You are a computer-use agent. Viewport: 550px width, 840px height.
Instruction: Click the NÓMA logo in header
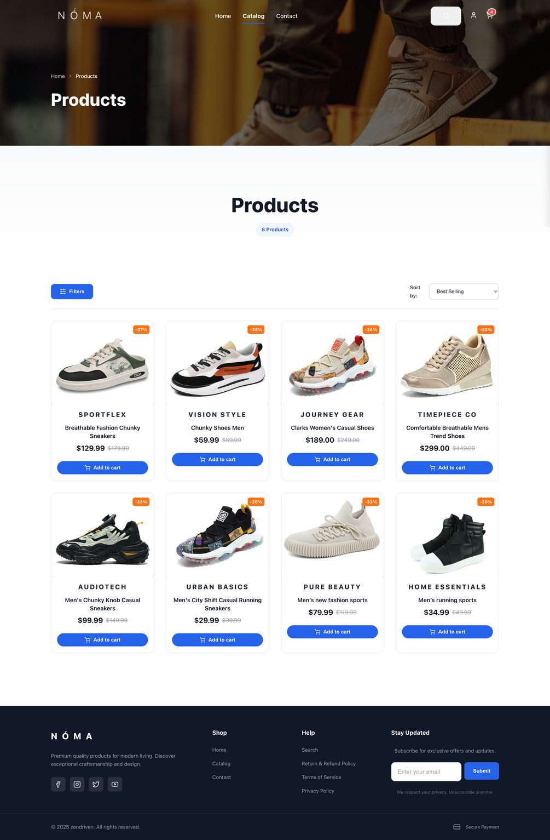pos(80,15)
